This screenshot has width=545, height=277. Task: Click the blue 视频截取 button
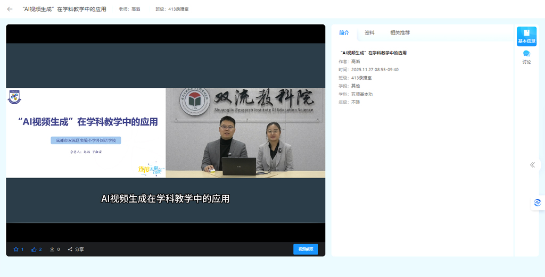tap(305, 249)
